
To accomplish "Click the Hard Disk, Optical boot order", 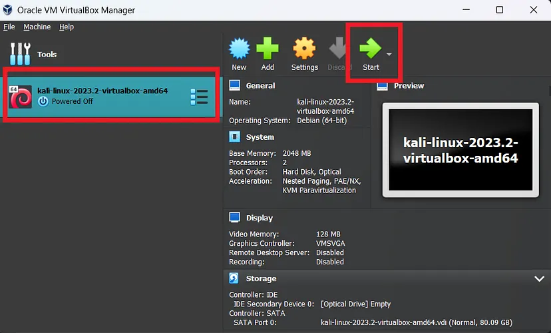I will pyautogui.click(x=311, y=172).
